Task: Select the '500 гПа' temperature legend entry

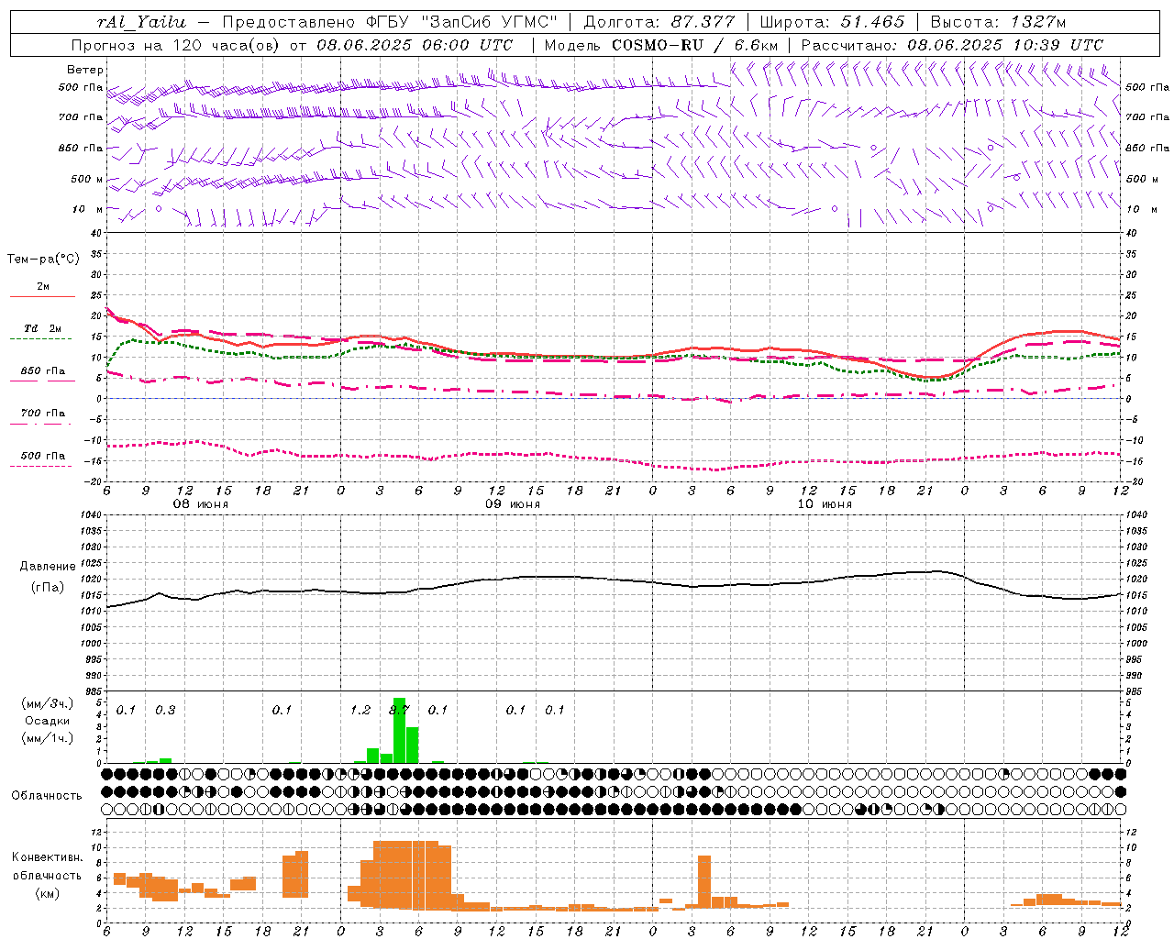Action: [x=42, y=456]
